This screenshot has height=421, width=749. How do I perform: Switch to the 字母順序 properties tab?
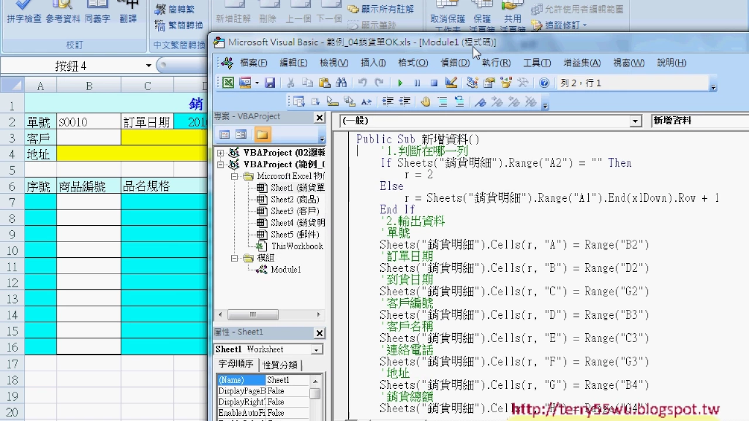[236, 364]
